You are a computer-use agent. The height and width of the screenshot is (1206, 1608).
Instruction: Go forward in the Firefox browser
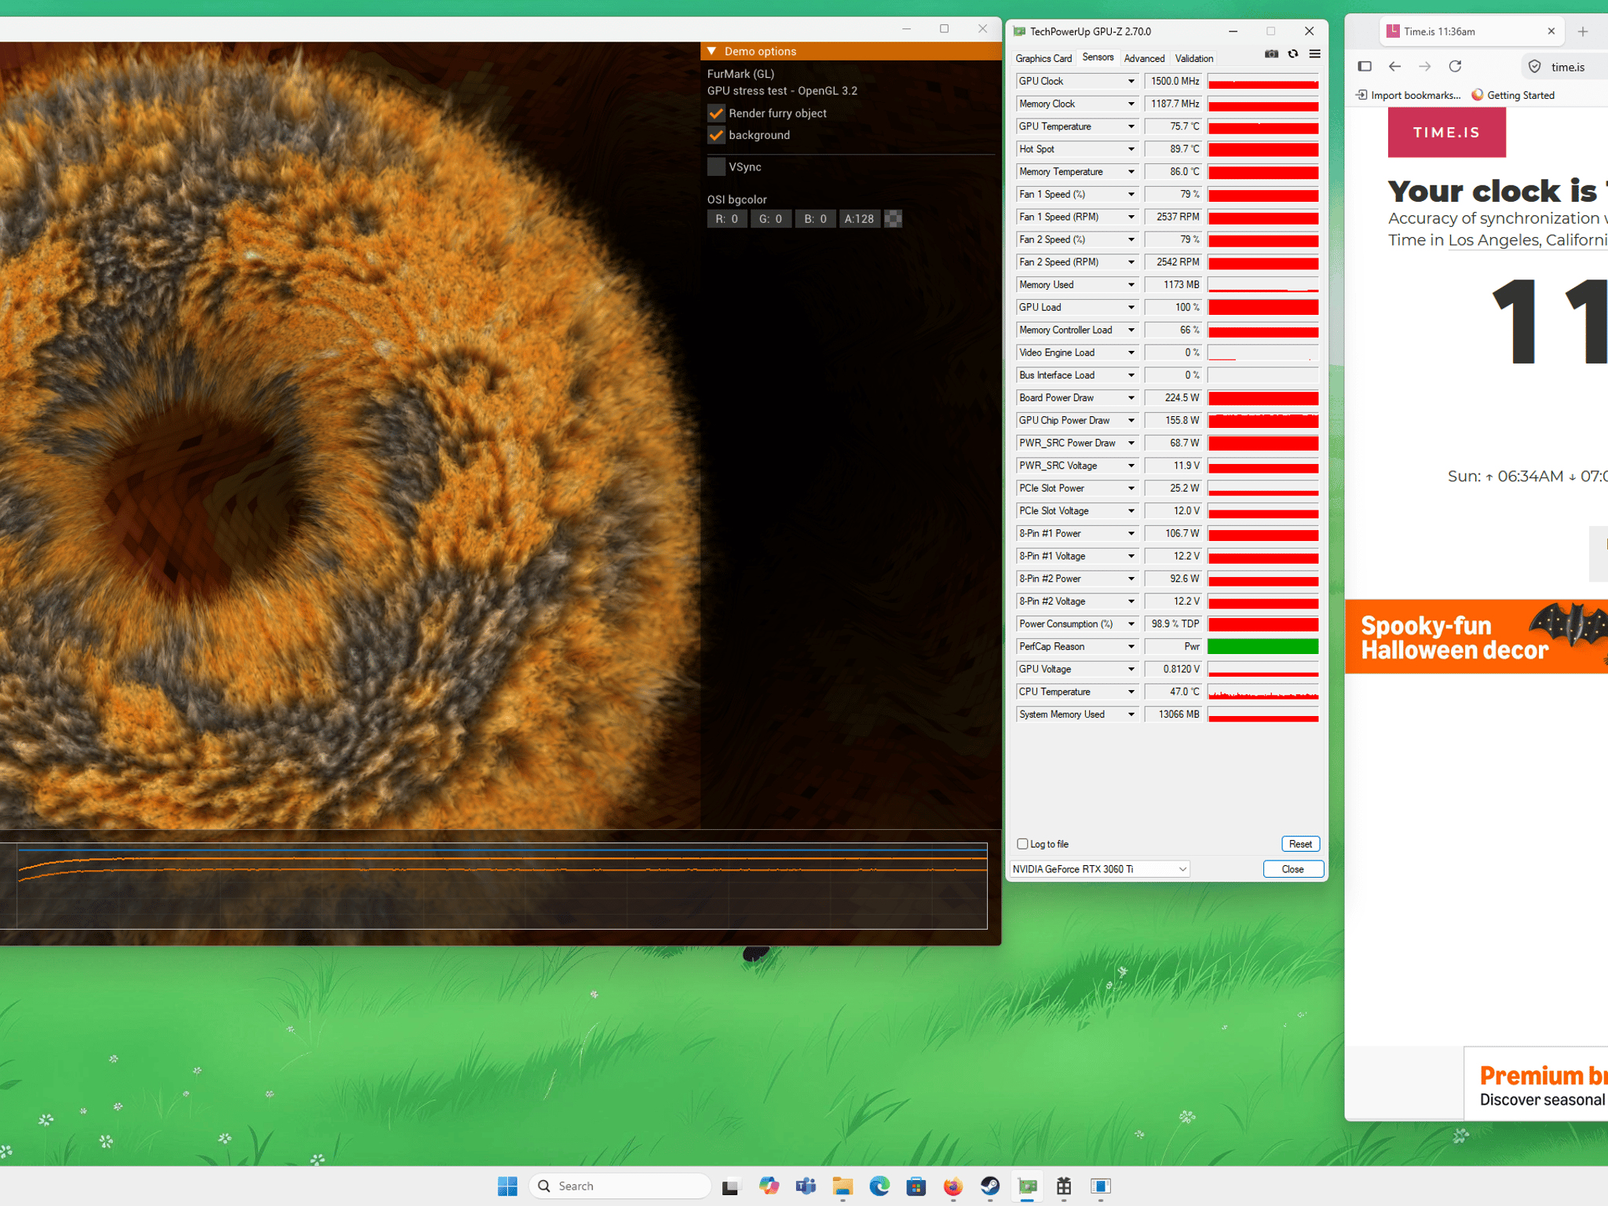1425,67
